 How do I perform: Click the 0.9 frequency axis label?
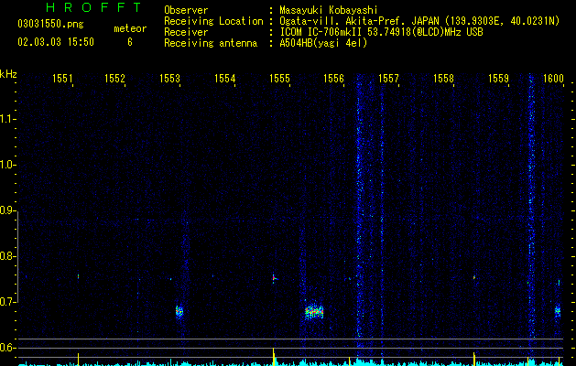point(7,210)
